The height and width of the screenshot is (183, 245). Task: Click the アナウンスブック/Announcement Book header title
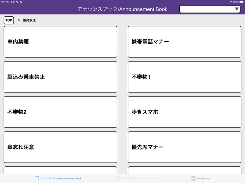(122, 9)
